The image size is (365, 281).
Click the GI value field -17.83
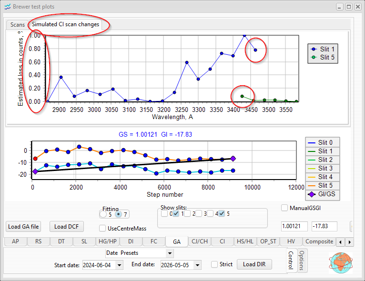point(324,226)
